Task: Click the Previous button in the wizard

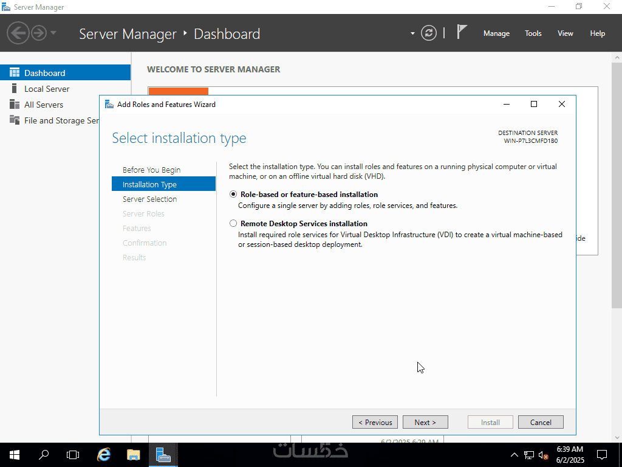Action: click(375, 422)
